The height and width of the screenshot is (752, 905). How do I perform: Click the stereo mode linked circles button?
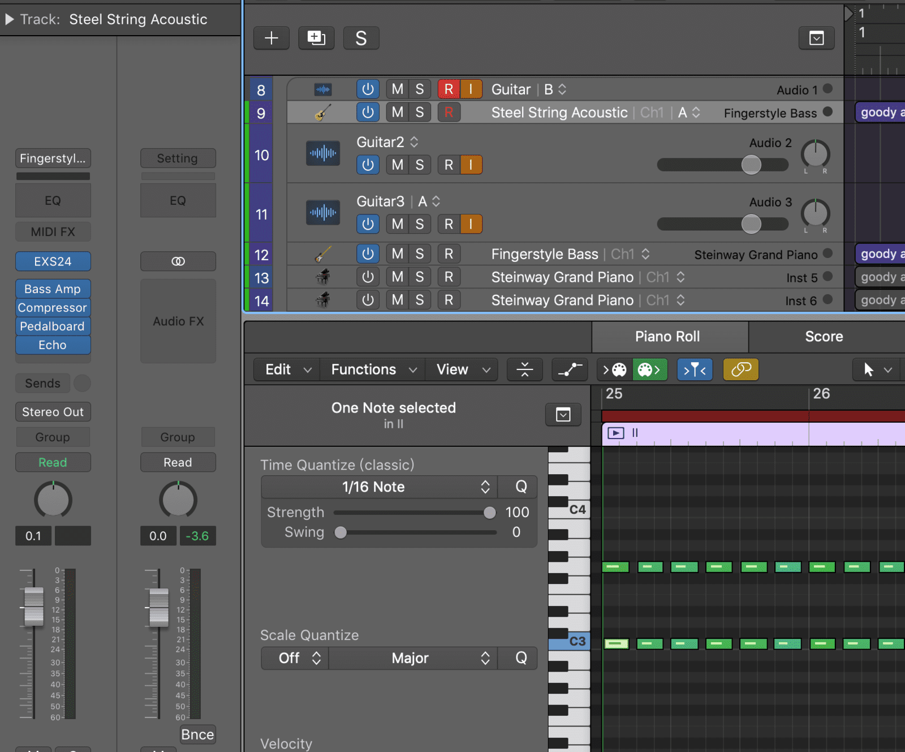point(178,261)
